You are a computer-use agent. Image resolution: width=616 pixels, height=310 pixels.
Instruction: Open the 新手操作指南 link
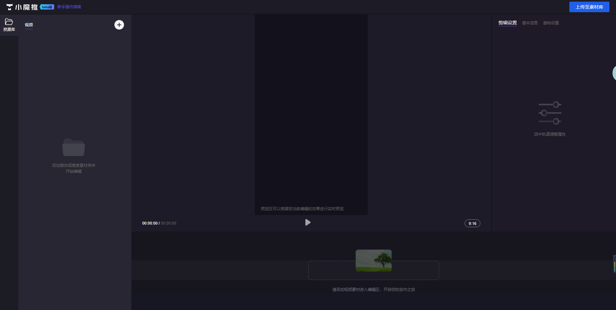point(69,7)
